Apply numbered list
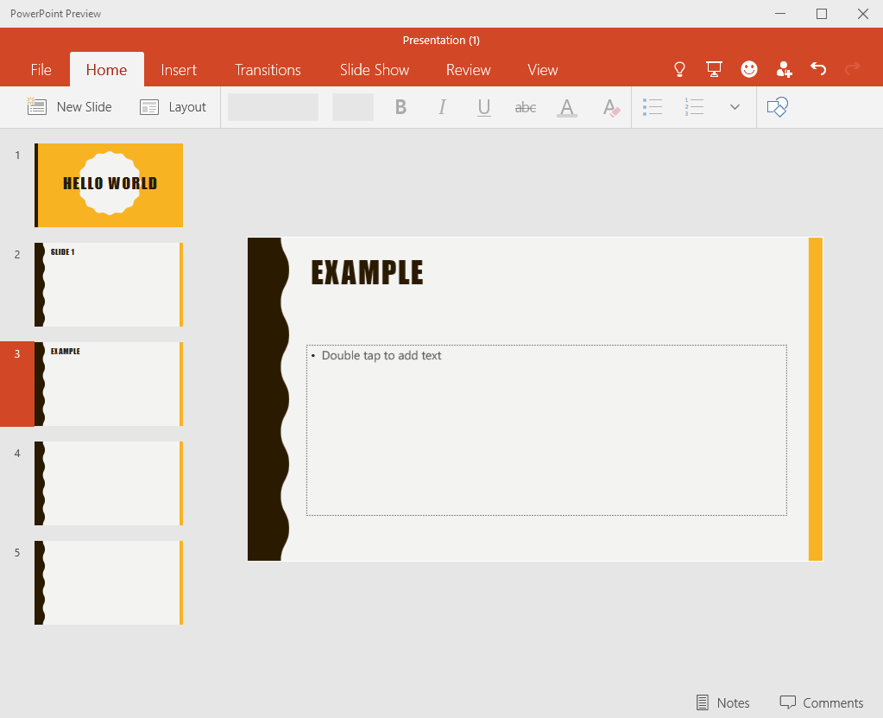This screenshot has width=883, height=718. [694, 106]
